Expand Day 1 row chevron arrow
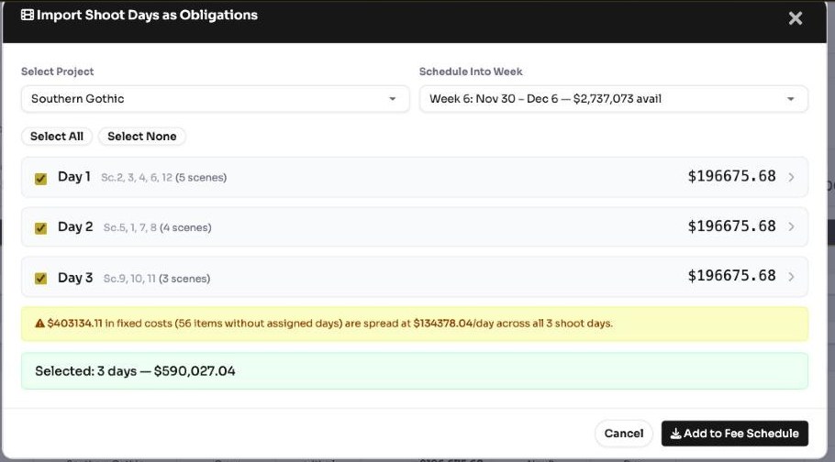This screenshot has width=835, height=462. coord(791,177)
